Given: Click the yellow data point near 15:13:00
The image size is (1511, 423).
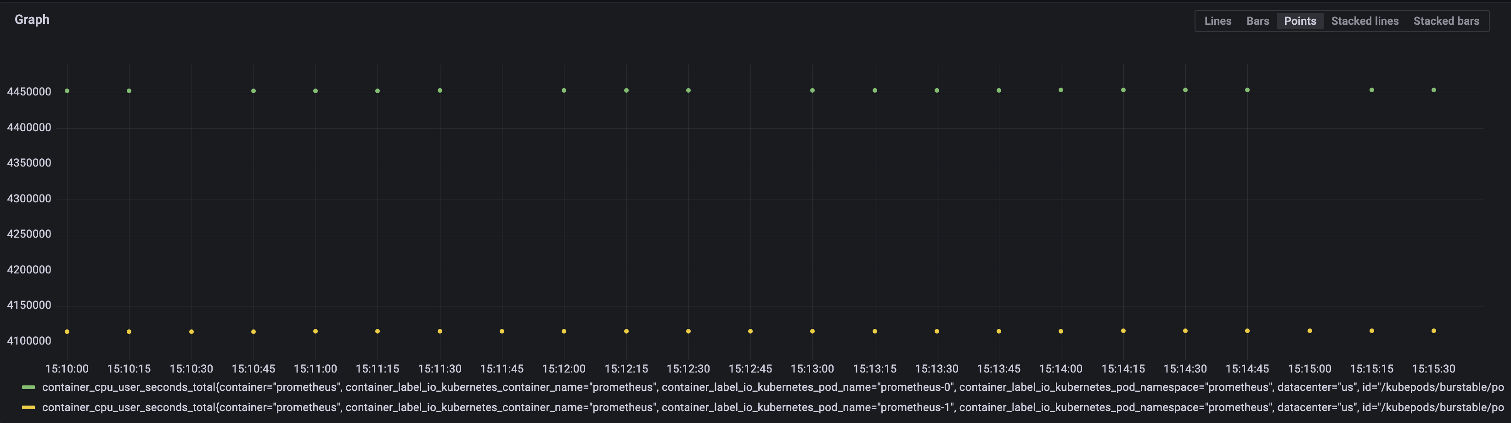Looking at the screenshot, I should coord(812,331).
